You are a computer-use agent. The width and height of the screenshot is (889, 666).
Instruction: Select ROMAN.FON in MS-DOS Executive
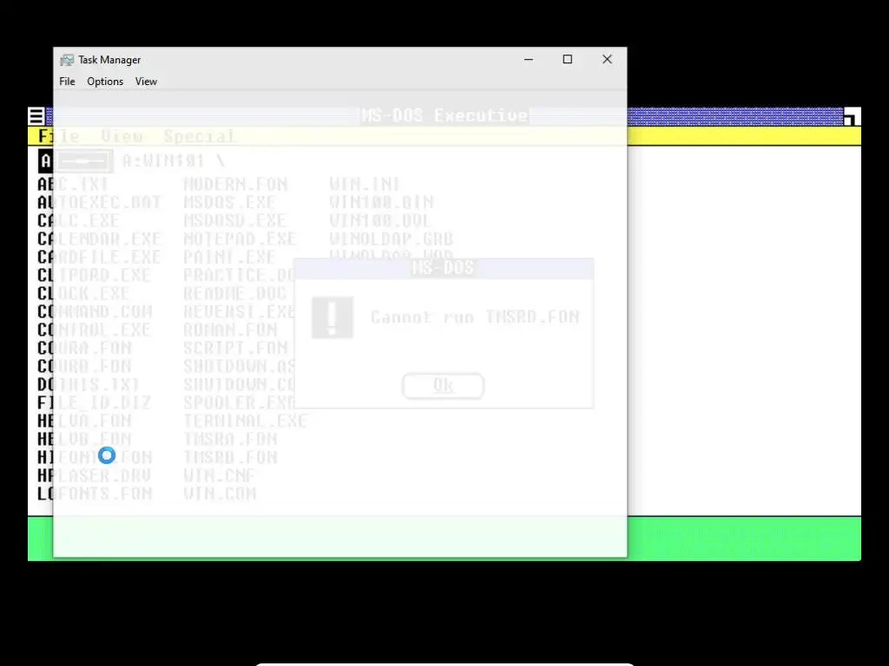point(230,330)
